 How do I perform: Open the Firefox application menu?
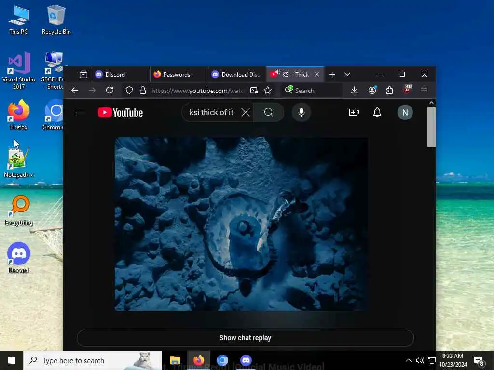click(424, 91)
